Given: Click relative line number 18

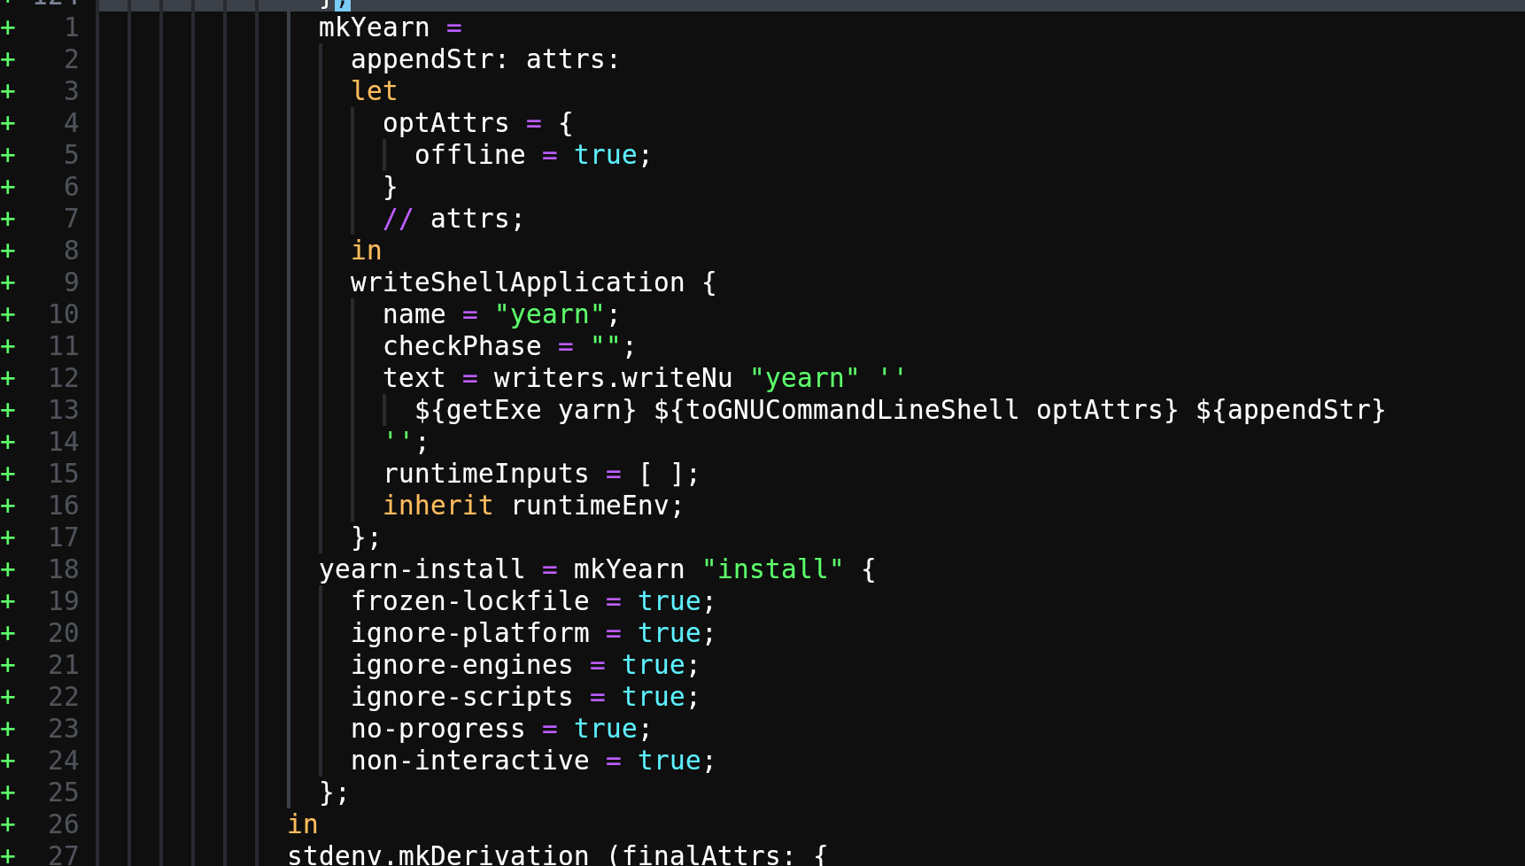Looking at the screenshot, I should [x=63, y=570].
